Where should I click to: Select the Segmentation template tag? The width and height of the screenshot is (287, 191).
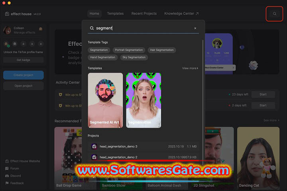click(99, 50)
